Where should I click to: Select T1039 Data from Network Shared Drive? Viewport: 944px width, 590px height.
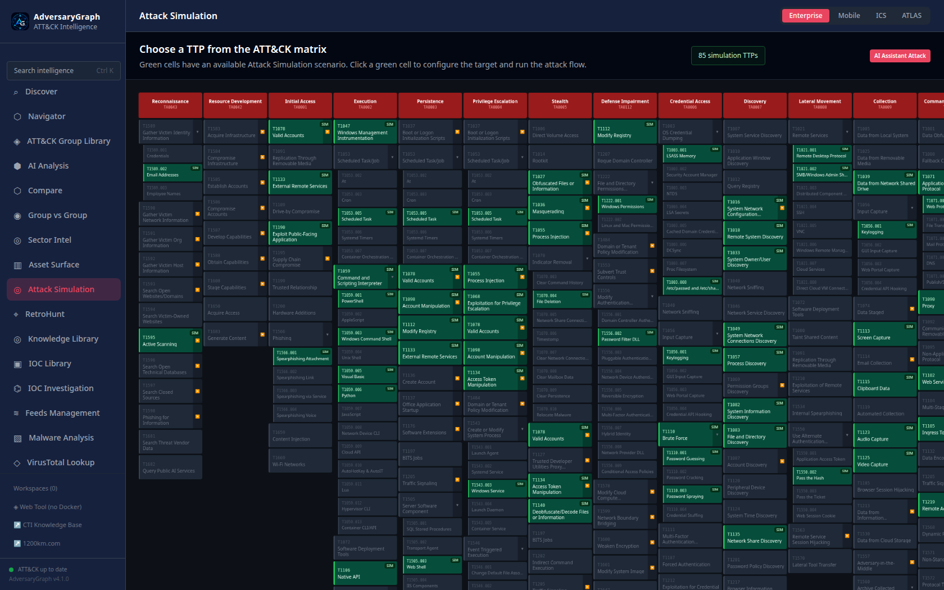(x=885, y=183)
